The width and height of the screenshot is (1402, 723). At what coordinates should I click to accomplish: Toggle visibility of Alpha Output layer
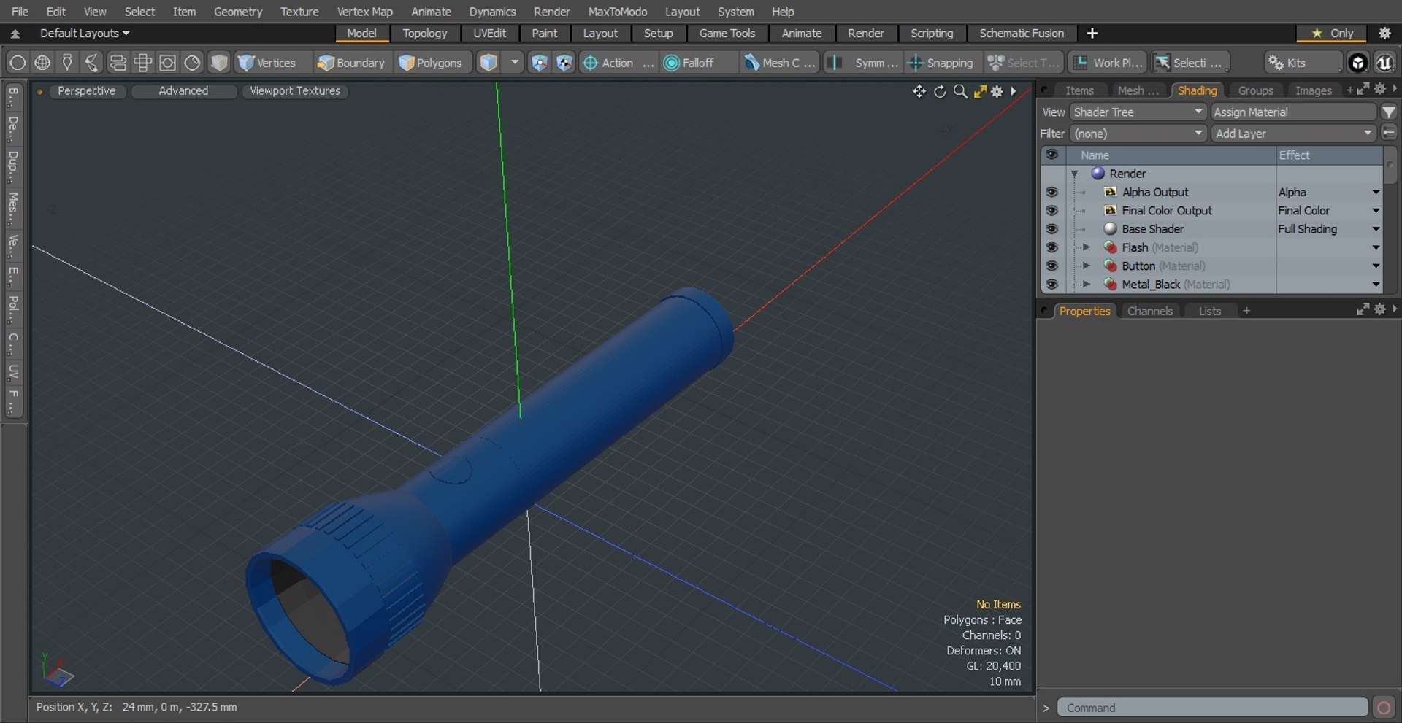[x=1051, y=192]
